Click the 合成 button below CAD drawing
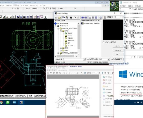This screenshot has width=143, height=118. tap(30, 96)
